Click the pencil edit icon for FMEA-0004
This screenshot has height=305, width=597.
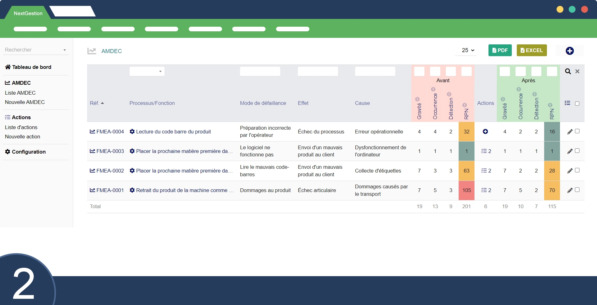(x=570, y=132)
